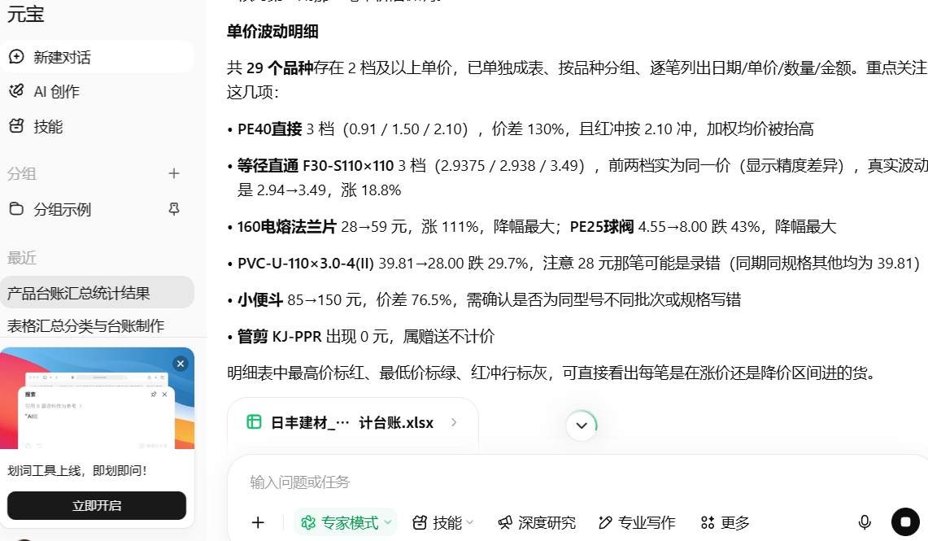
Task: Click the 管剪 KJ-PPR bullet text
Action: click(x=366, y=337)
